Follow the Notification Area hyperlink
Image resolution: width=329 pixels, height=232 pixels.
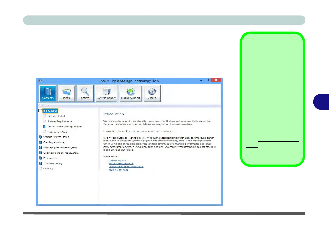point(118,170)
